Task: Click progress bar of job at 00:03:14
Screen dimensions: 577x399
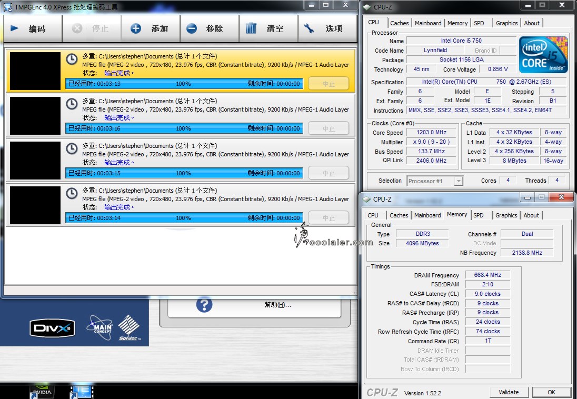Action: [x=184, y=218]
